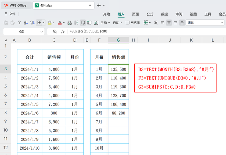Image resolution: width=226 pixels, height=155 pixels.
Task: Click the paste format clipboard-brush icon
Action: 13,23
